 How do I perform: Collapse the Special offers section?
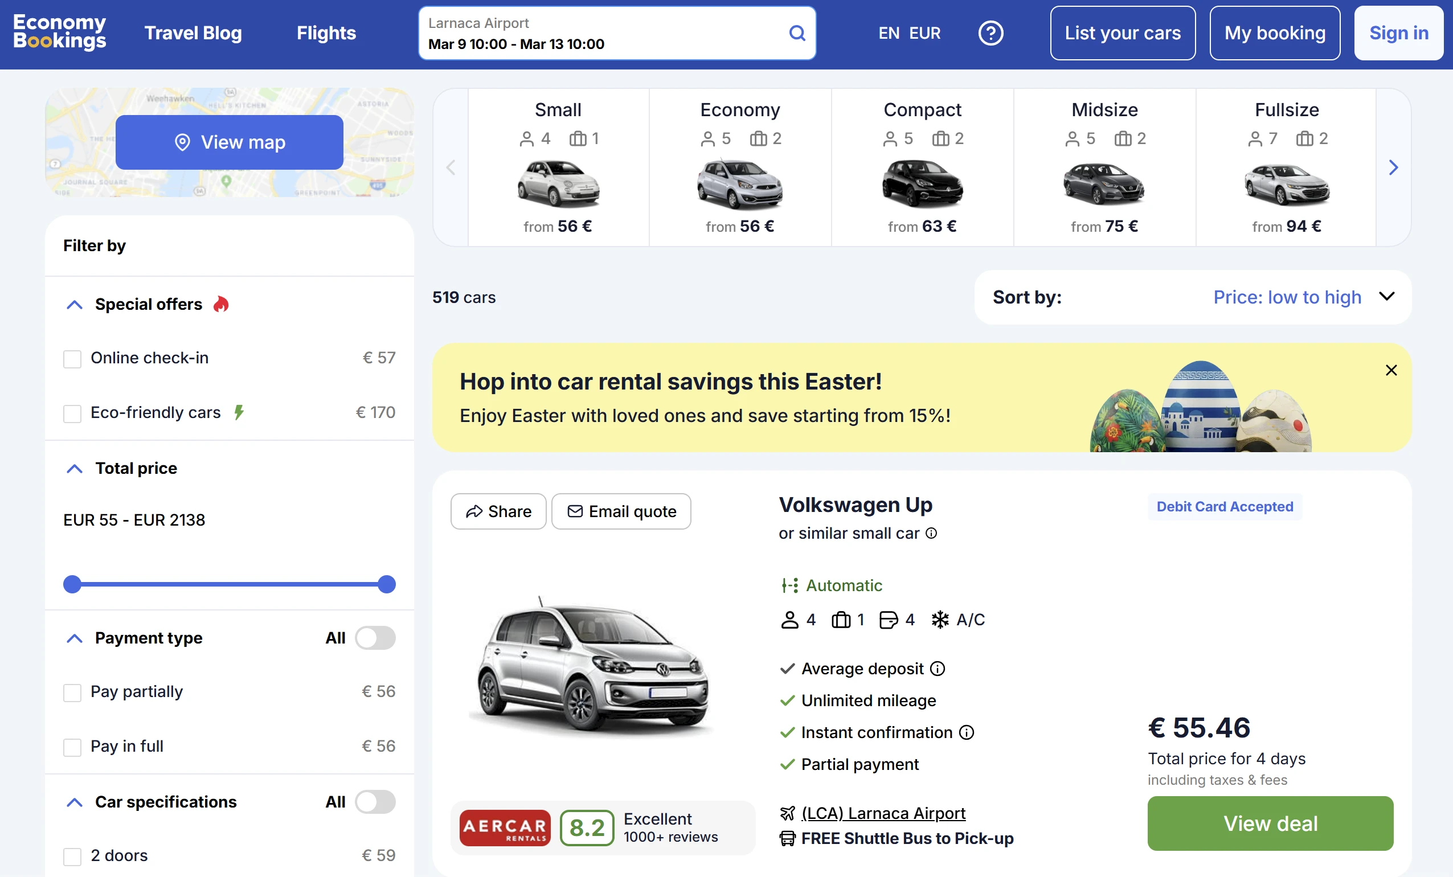74,305
